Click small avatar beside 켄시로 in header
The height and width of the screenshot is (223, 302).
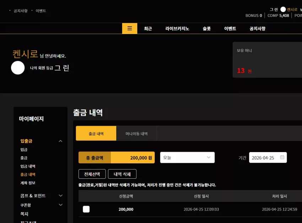click(283, 10)
